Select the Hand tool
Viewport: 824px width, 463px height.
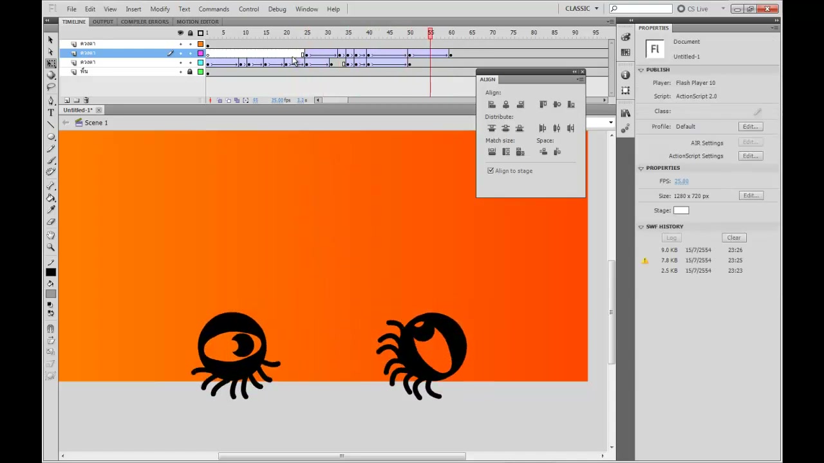[x=51, y=236]
